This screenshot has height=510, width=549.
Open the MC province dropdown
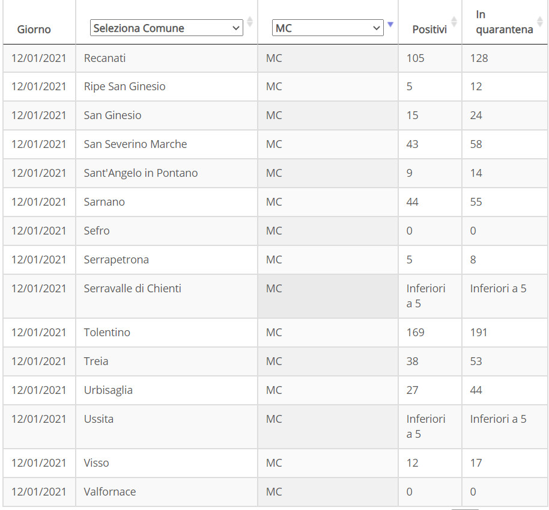pyautogui.click(x=328, y=28)
